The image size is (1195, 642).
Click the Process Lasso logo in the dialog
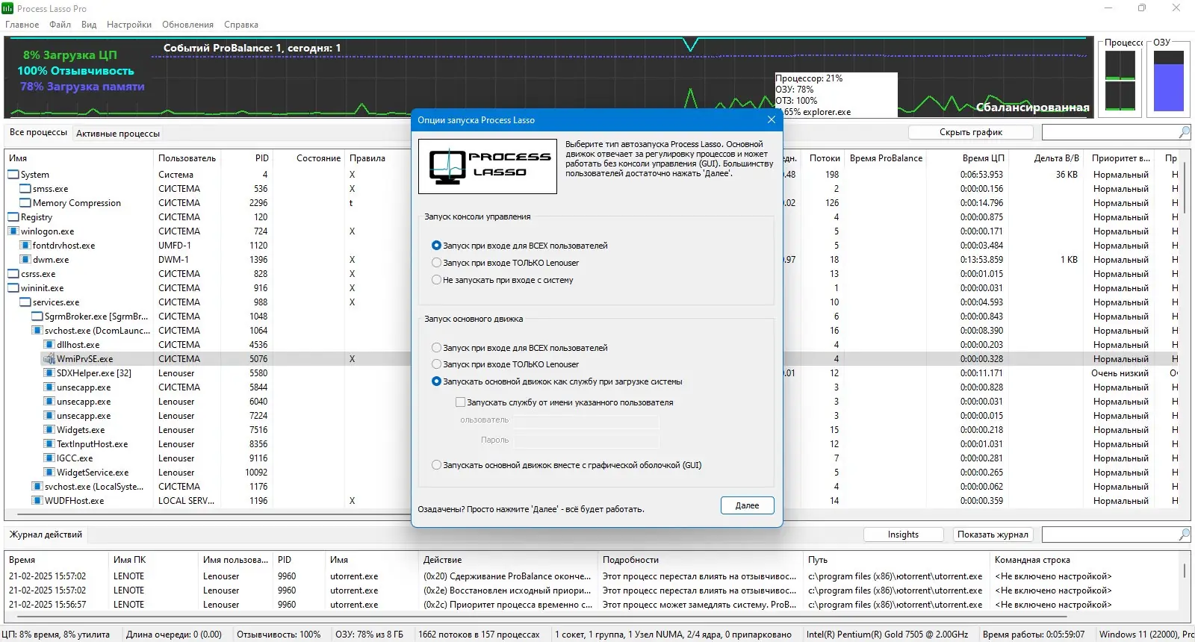point(488,166)
